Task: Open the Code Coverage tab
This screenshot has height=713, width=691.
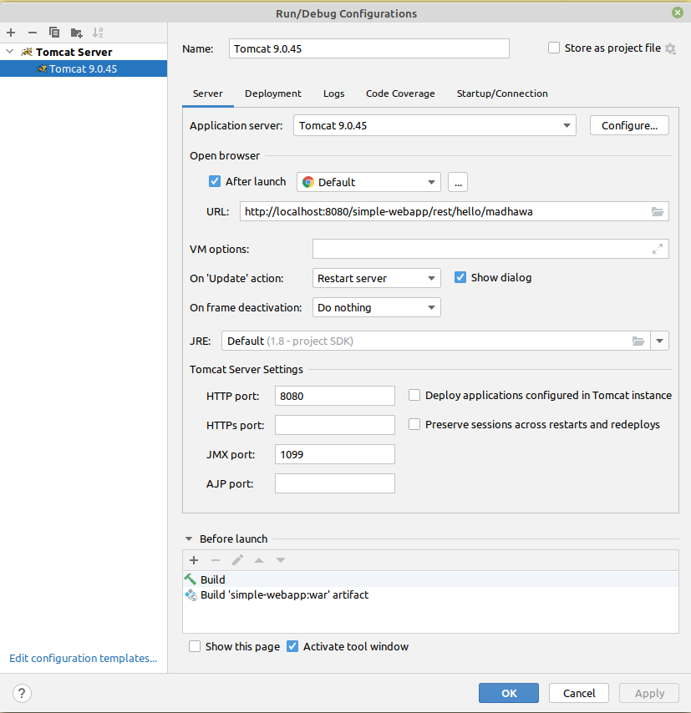Action: click(400, 94)
